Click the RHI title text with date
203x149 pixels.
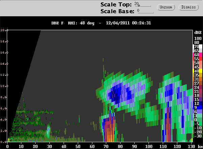101,23
